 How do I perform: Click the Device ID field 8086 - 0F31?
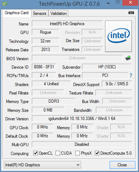(44, 67)
